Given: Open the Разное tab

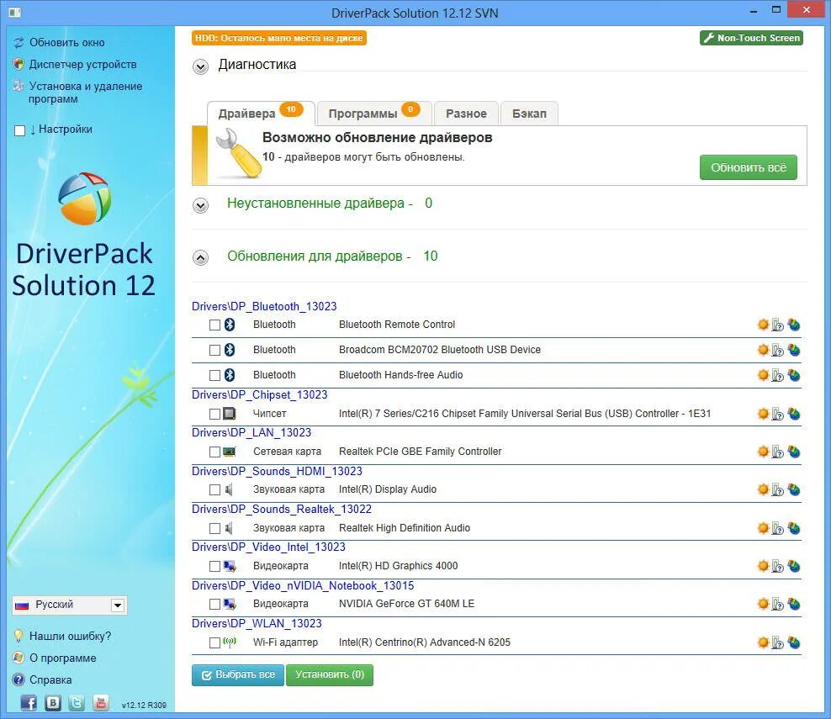Looking at the screenshot, I should pyautogui.click(x=466, y=114).
